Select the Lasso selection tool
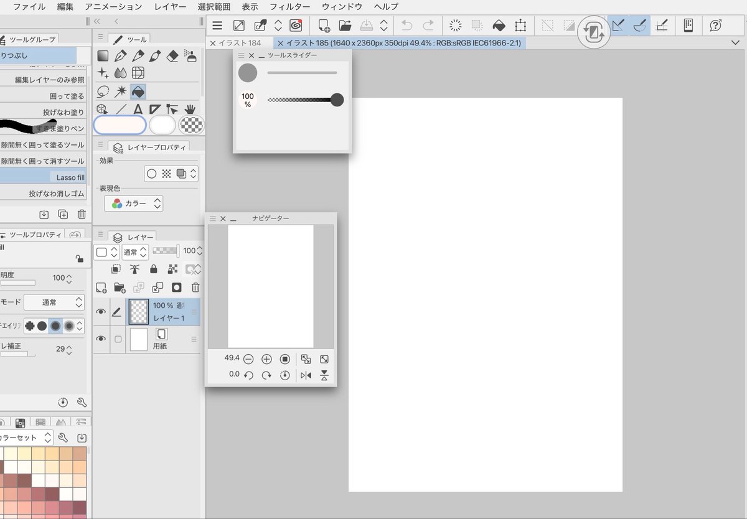This screenshot has height=519, width=747. click(x=103, y=91)
